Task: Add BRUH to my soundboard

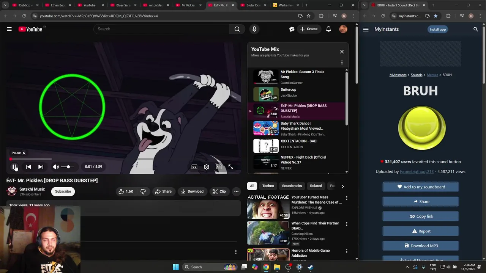Action: [421, 187]
